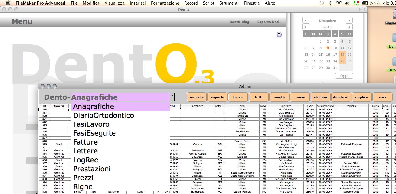The image size is (396, 194).
Task: Choose FasiLavoro from the list
Action: coord(120,124)
